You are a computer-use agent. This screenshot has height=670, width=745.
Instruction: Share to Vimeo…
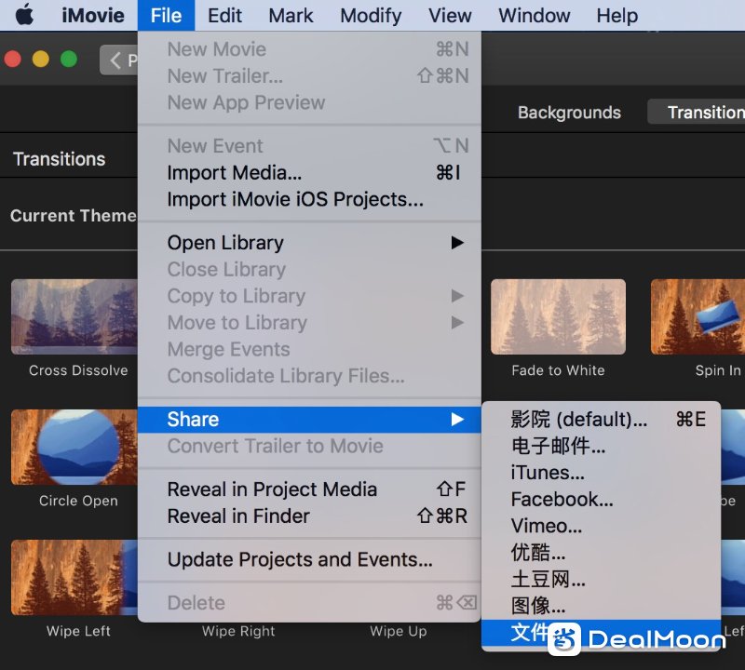click(601, 526)
